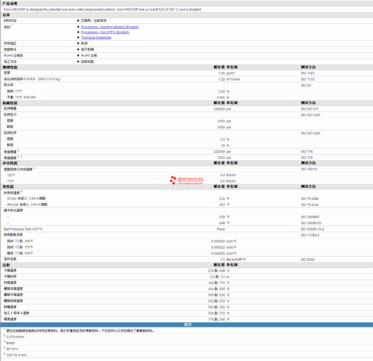Viewport: 373px width, 361px height.
Task: Click the 模具温度 row label
Action: click(10, 319)
